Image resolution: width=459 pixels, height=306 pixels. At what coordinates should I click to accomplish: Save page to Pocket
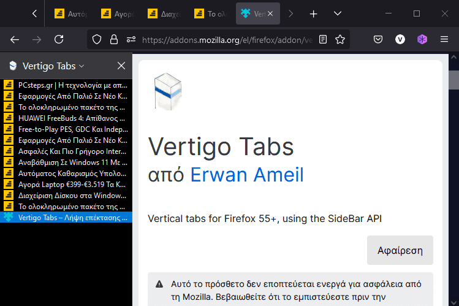click(378, 39)
